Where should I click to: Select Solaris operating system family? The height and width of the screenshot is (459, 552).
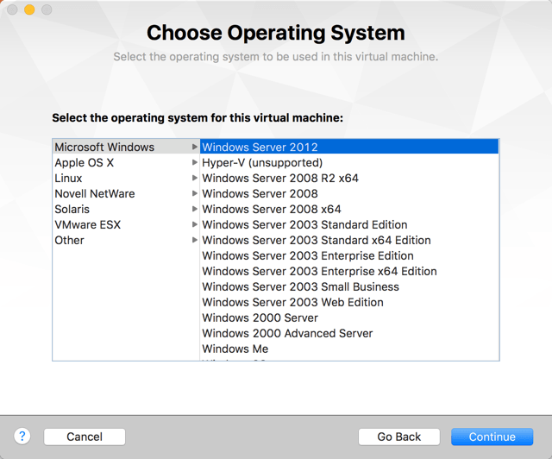(72, 210)
